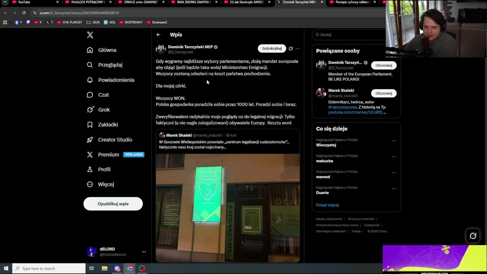Open Task View on the taskbar

click(x=91, y=269)
